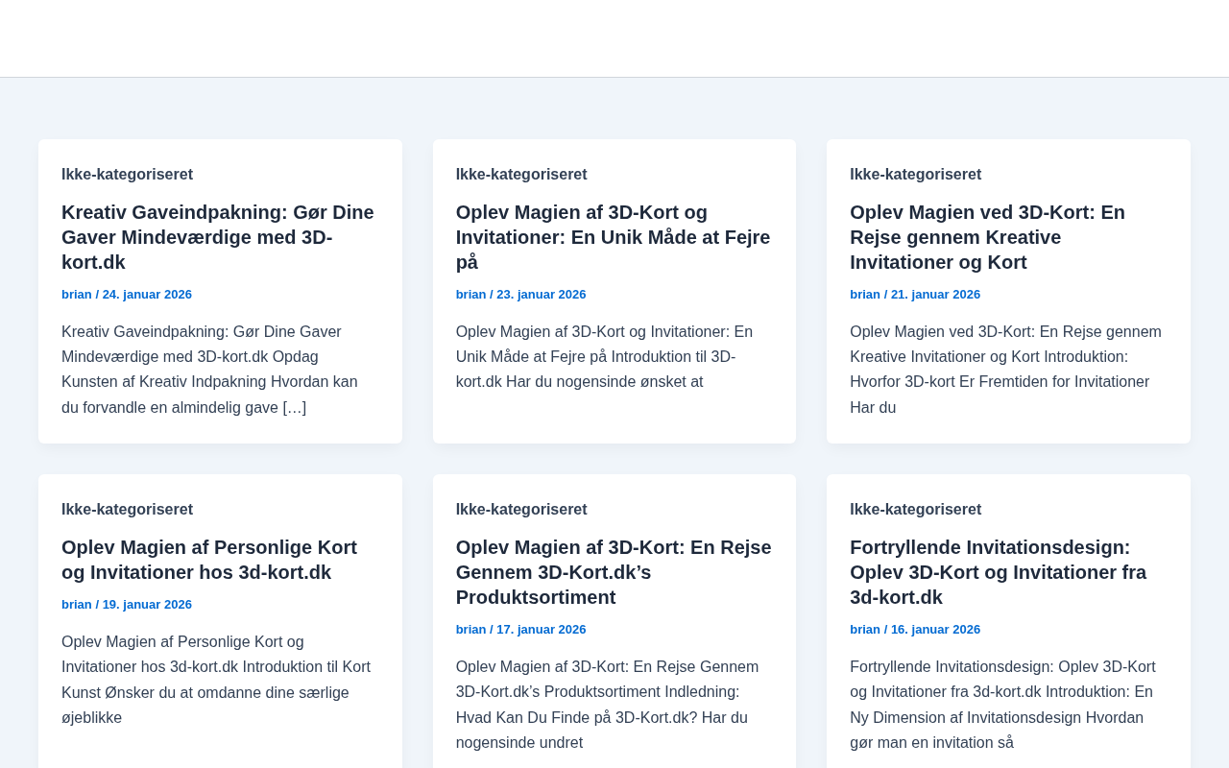This screenshot has height=768, width=1229.
Task: Click Ikke-kategoriseret above 'Kreativ Gaveindpakning' post
Action: (x=127, y=175)
